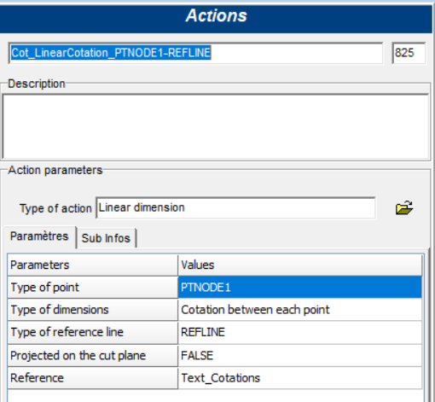Click the Values column header
Screen dimensions: 435x402
coord(300,265)
